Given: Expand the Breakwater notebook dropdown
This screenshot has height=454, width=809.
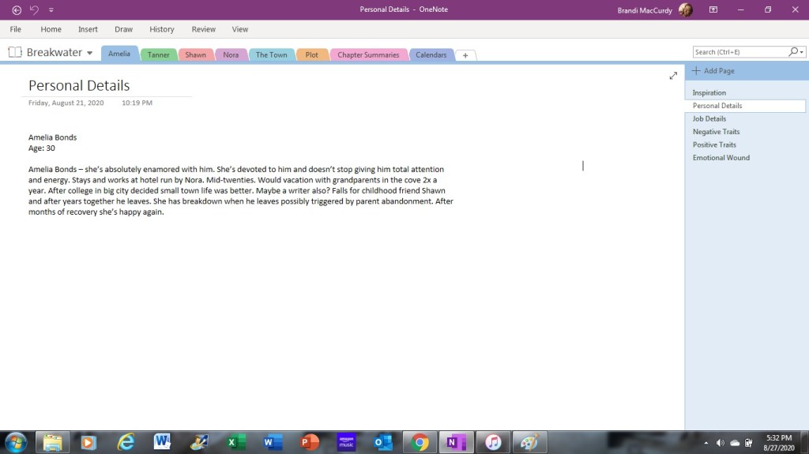Looking at the screenshot, I should [89, 54].
